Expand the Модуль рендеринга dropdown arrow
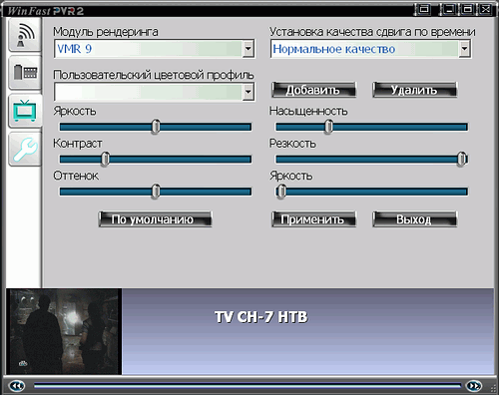 click(249, 49)
